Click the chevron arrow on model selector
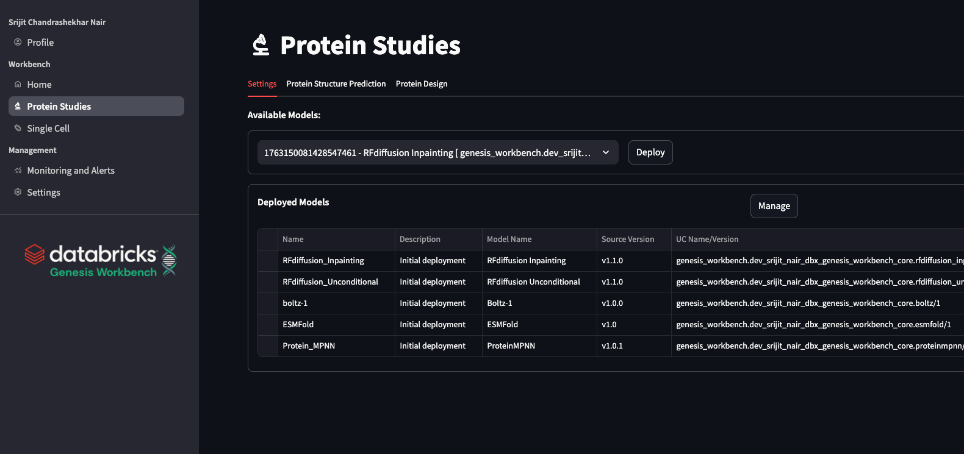This screenshot has width=964, height=454. [x=606, y=152]
